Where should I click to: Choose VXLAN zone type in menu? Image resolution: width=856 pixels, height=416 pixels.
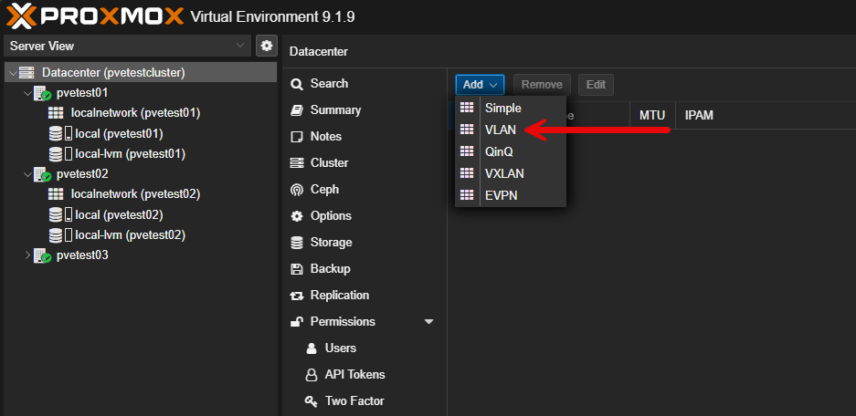[x=504, y=173]
